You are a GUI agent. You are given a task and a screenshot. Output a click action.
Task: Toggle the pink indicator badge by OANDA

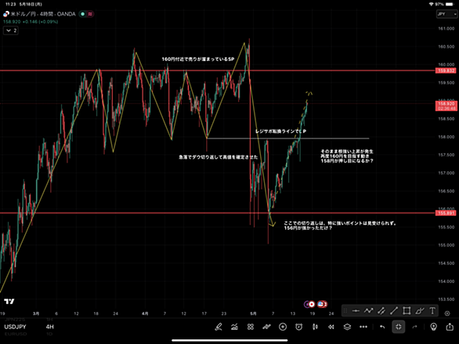[90, 14]
